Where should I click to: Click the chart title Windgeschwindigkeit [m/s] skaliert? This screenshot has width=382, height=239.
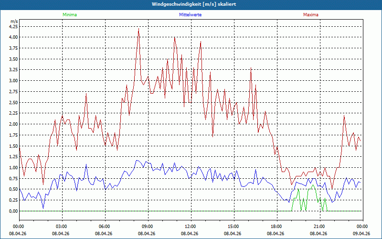[x=194, y=4]
